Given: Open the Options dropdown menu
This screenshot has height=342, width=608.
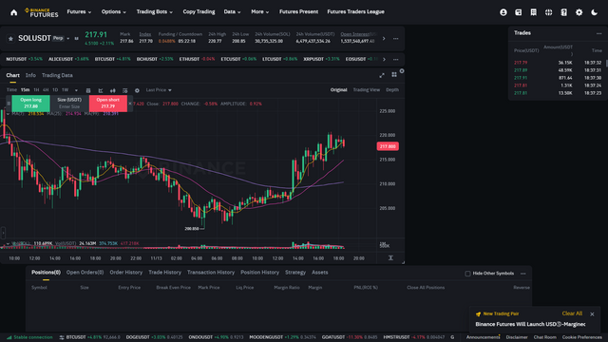Looking at the screenshot, I should point(114,12).
